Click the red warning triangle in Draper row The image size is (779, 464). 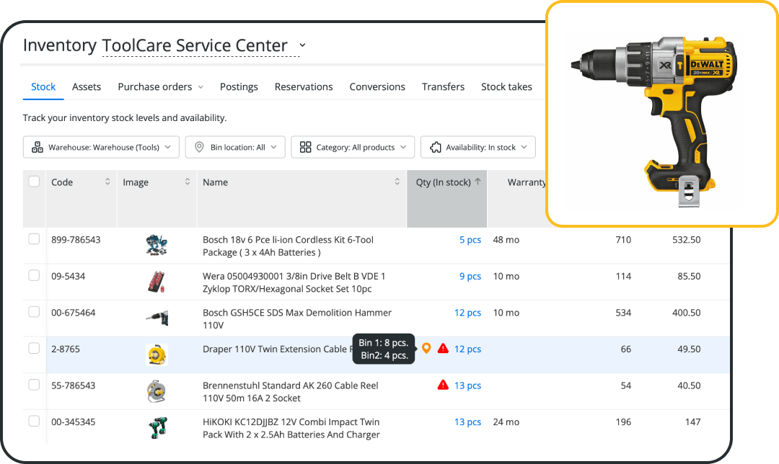[x=443, y=349]
